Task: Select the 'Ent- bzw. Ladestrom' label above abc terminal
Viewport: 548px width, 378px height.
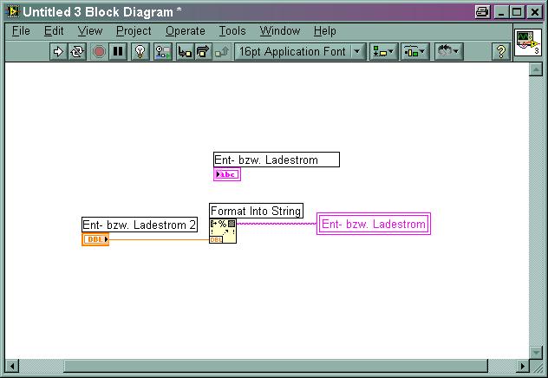Action: click(277, 160)
